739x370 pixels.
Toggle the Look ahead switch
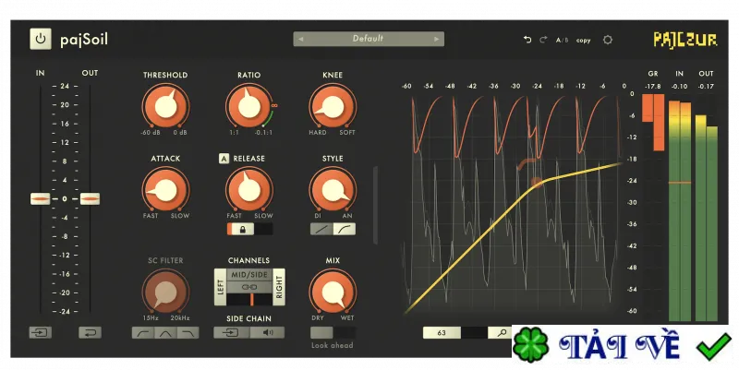pyautogui.click(x=333, y=333)
